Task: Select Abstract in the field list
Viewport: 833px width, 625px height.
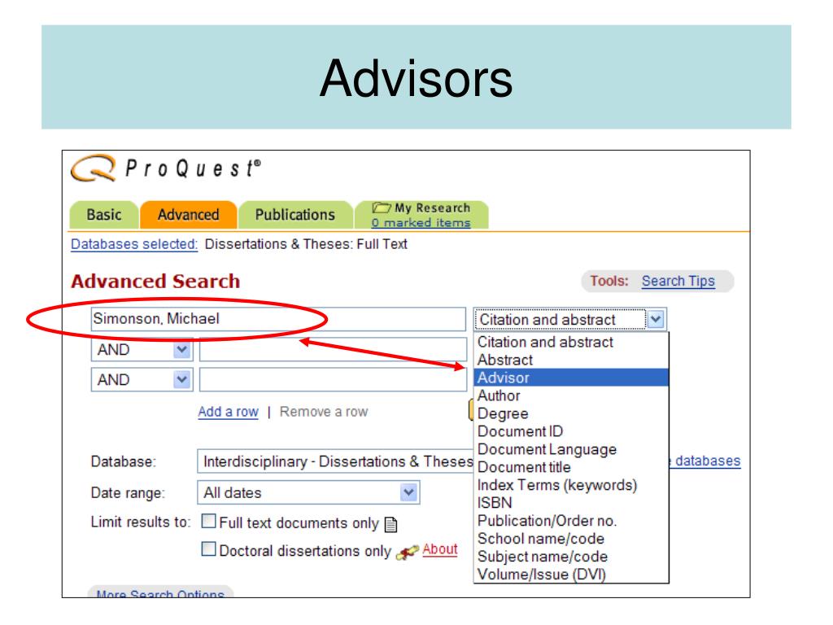Action: click(x=570, y=360)
